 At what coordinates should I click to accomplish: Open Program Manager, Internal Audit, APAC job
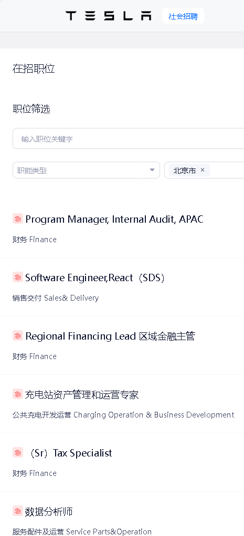pyautogui.click(x=114, y=219)
